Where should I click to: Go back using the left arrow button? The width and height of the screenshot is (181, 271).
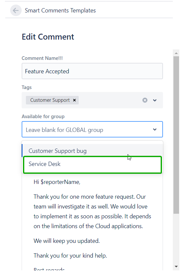16,10
